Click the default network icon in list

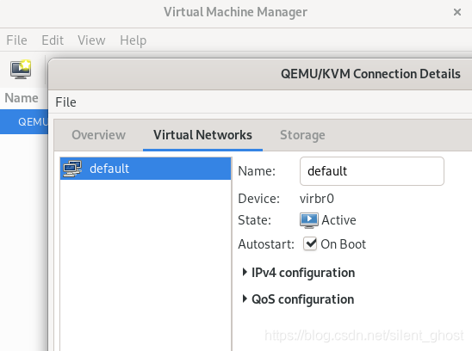coord(72,169)
